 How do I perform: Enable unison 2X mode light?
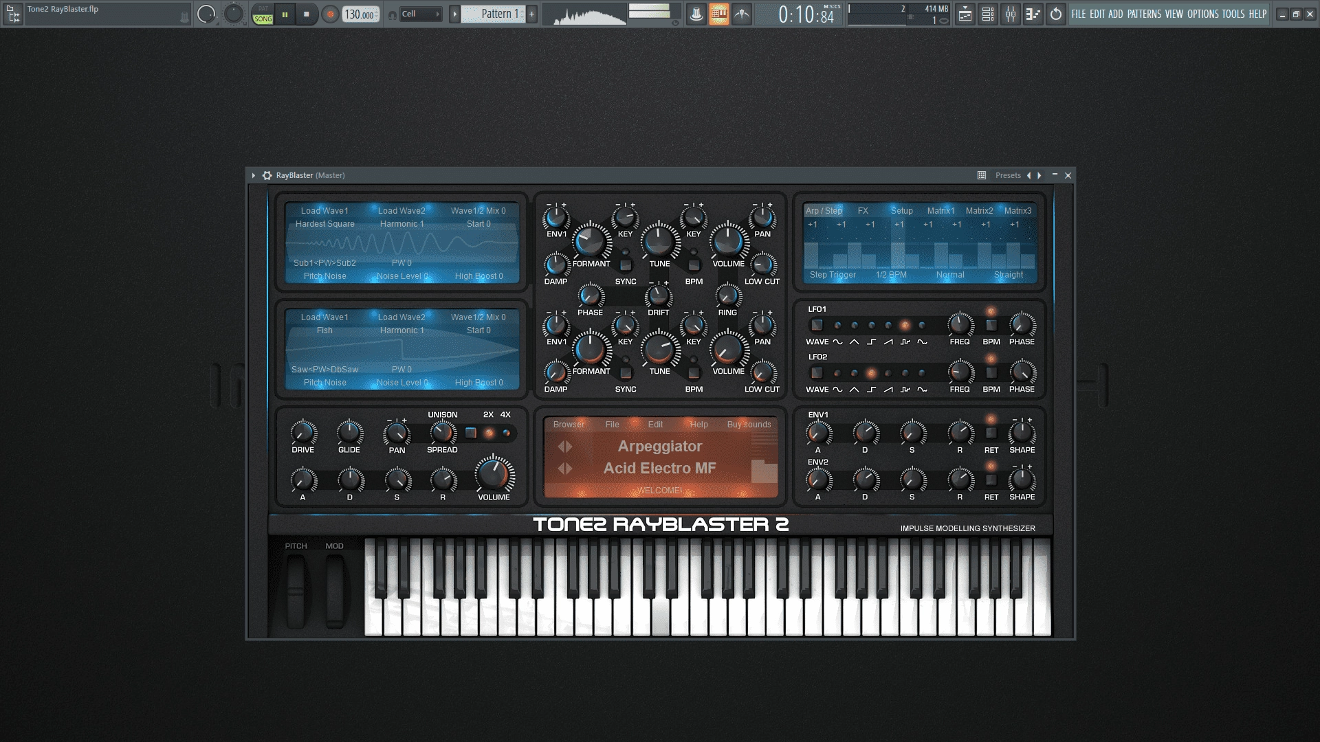(489, 433)
